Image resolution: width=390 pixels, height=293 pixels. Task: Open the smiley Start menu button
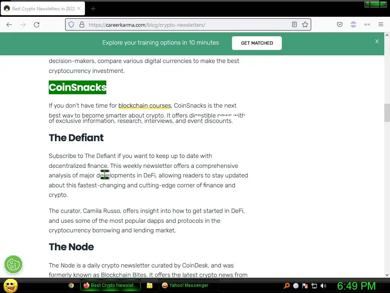(10, 285)
